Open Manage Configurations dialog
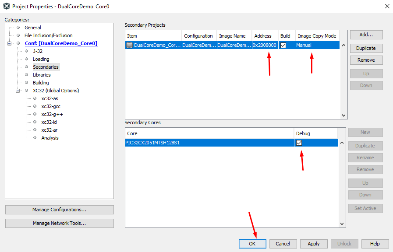Screen dimensions: 393x252 coord(59,210)
